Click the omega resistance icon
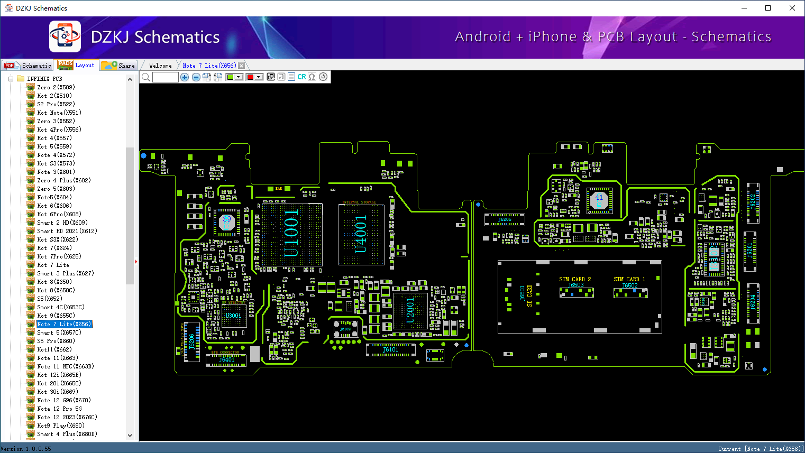 click(312, 77)
